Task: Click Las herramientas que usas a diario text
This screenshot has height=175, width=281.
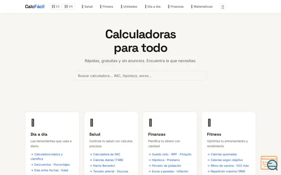Action: (51, 143)
